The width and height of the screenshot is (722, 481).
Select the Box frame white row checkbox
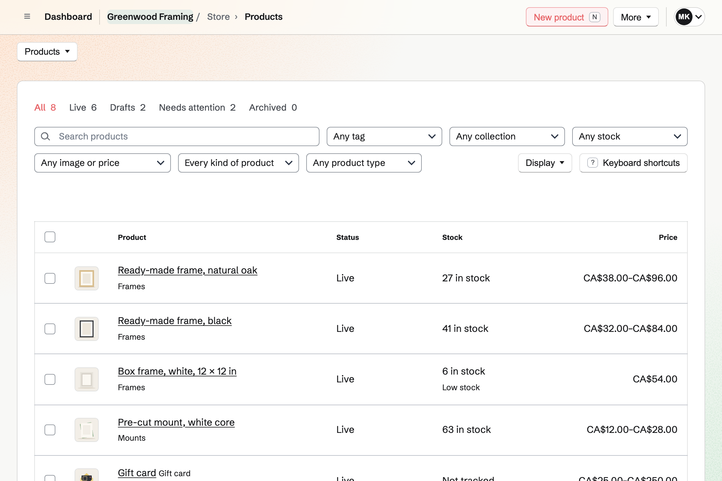pos(50,379)
